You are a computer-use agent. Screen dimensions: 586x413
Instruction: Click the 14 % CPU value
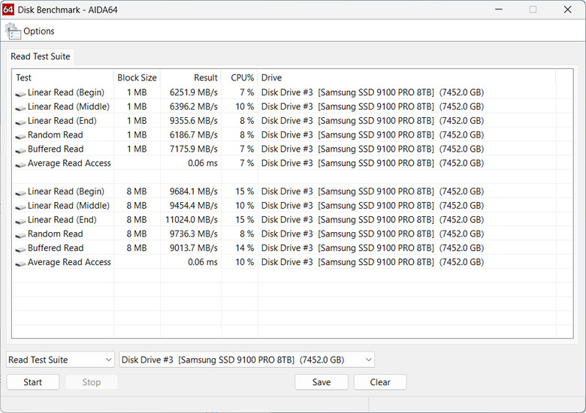pos(245,248)
